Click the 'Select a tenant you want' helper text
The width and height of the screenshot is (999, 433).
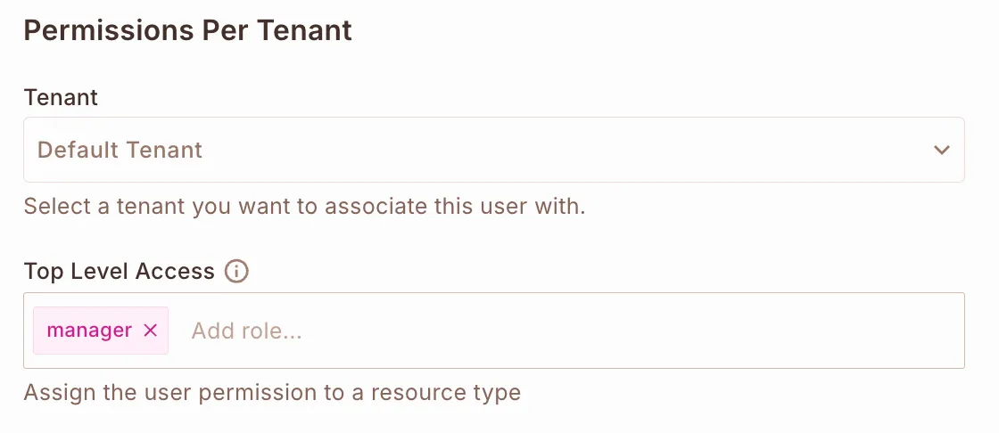click(x=134, y=207)
